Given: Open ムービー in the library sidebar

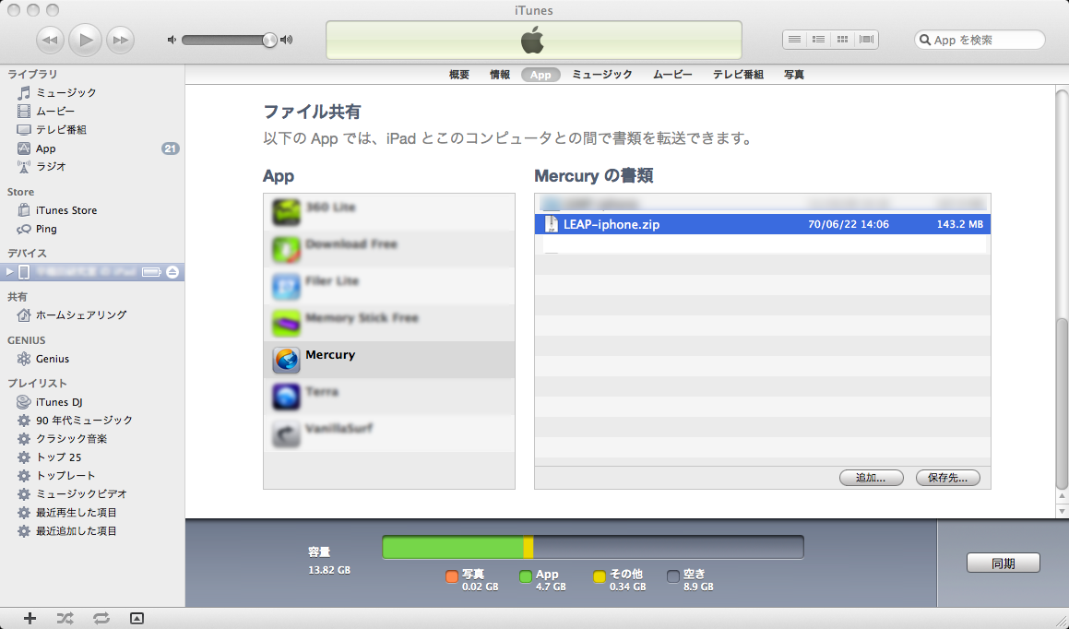Looking at the screenshot, I should 46,111.
